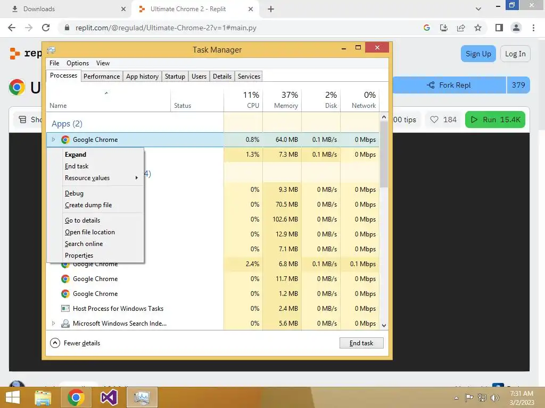Click Name column sort arrow header
The width and height of the screenshot is (545, 408).
[106, 93]
